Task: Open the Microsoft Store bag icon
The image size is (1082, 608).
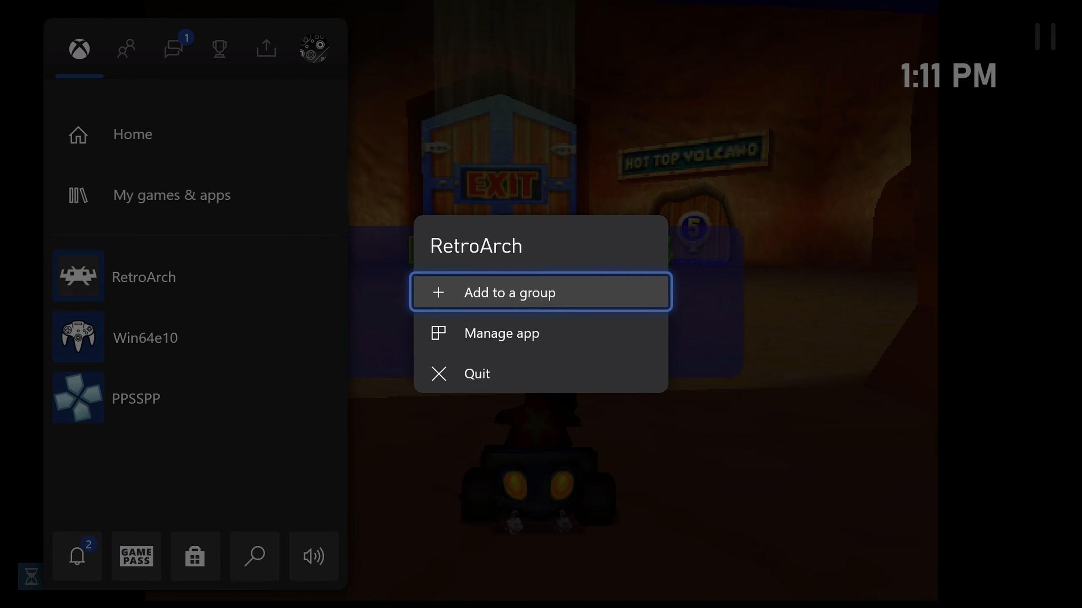Action: coord(195,556)
